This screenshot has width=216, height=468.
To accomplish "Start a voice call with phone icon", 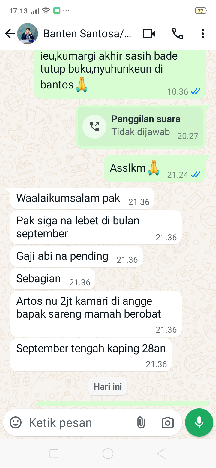I will click(x=177, y=34).
